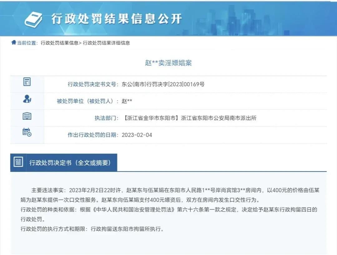Click the home icon beside 当前位置
Screen dimensions: 337x255
13,43
